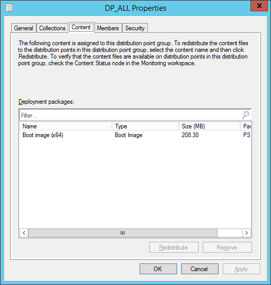Sort packages by Name column header
The width and height of the screenshot is (271, 285).
[x=66, y=126]
